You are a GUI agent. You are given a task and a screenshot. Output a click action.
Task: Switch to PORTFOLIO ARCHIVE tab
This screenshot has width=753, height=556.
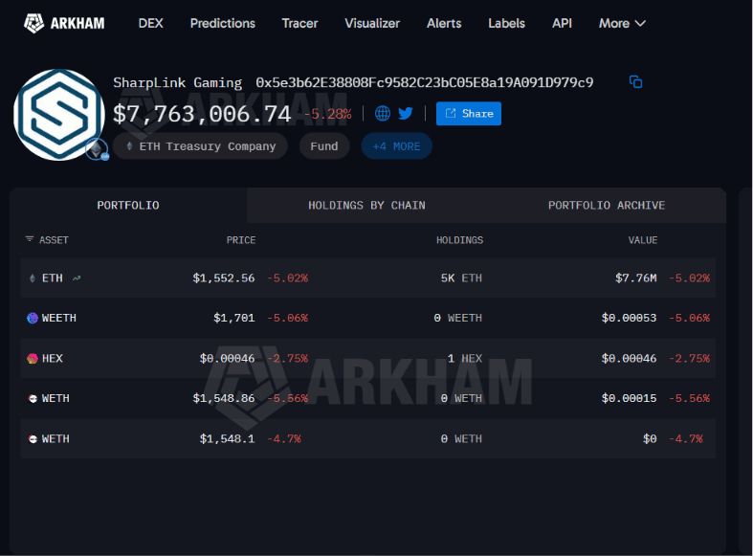coord(607,205)
